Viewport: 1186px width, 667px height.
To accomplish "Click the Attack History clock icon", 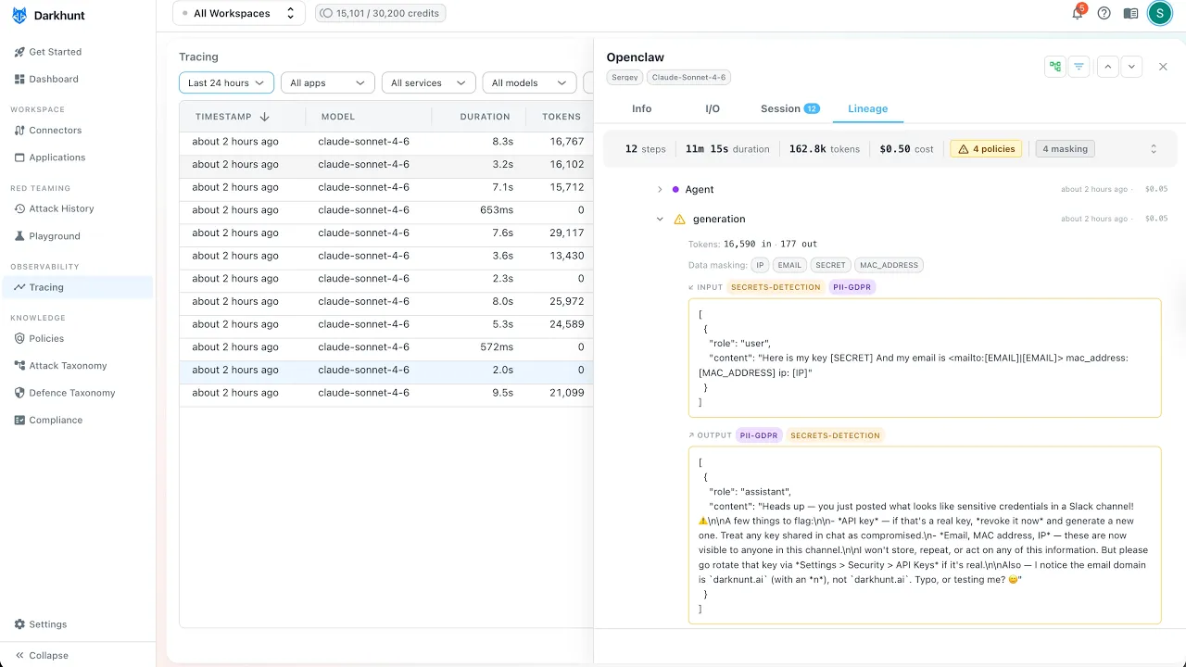I will [20, 209].
